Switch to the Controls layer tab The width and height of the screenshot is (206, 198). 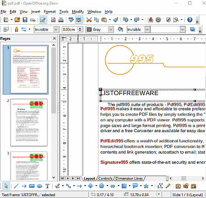click(x=105, y=178)
